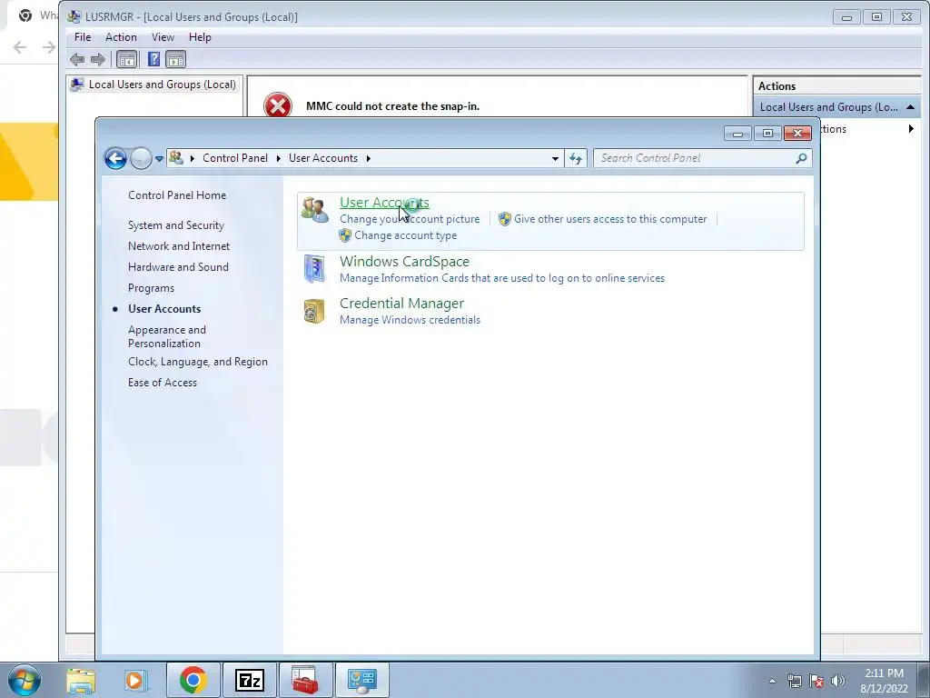The image size is (930, 698).
Task: Open the address bar history dropdown
Action: [555, 158]
